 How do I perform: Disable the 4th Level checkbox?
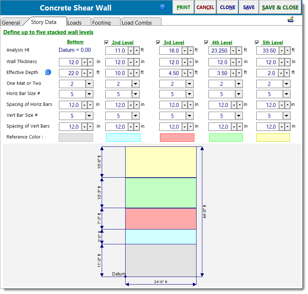tap(206, 42)
